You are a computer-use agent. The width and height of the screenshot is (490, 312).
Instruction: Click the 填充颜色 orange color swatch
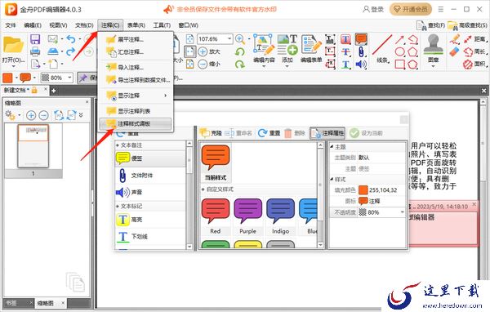click(363, 189)
